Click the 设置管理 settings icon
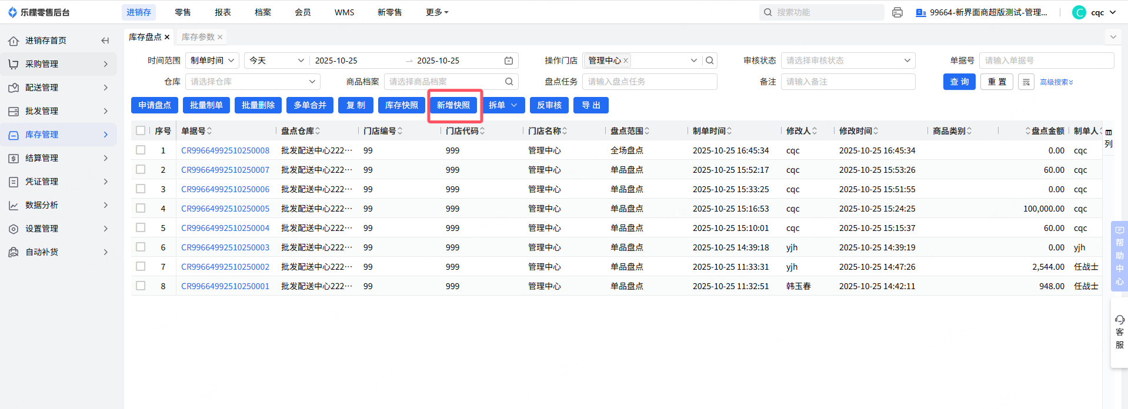This screenshot has height=409, width=1128. (14, 229)
